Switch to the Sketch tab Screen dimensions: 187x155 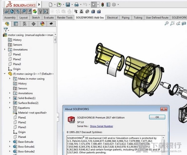point(36,18)
